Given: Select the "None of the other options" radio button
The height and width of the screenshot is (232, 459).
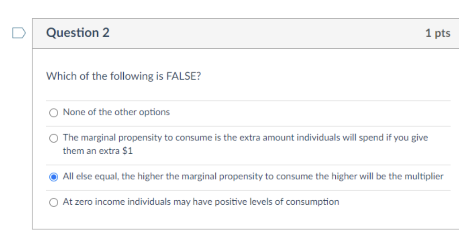Looking at the screenshot, I should [x=54, y=113].
